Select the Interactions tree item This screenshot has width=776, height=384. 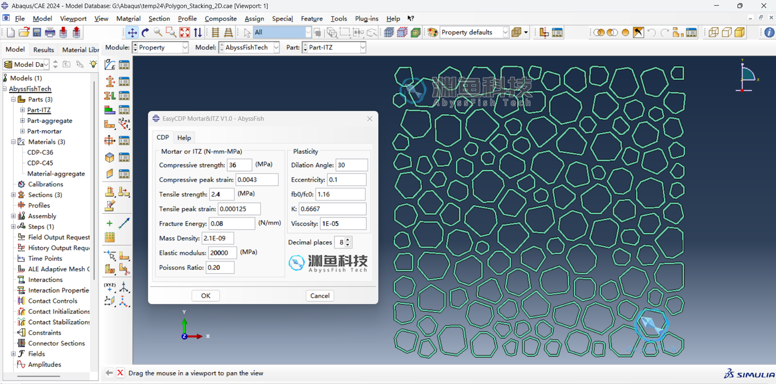[45, 280]
